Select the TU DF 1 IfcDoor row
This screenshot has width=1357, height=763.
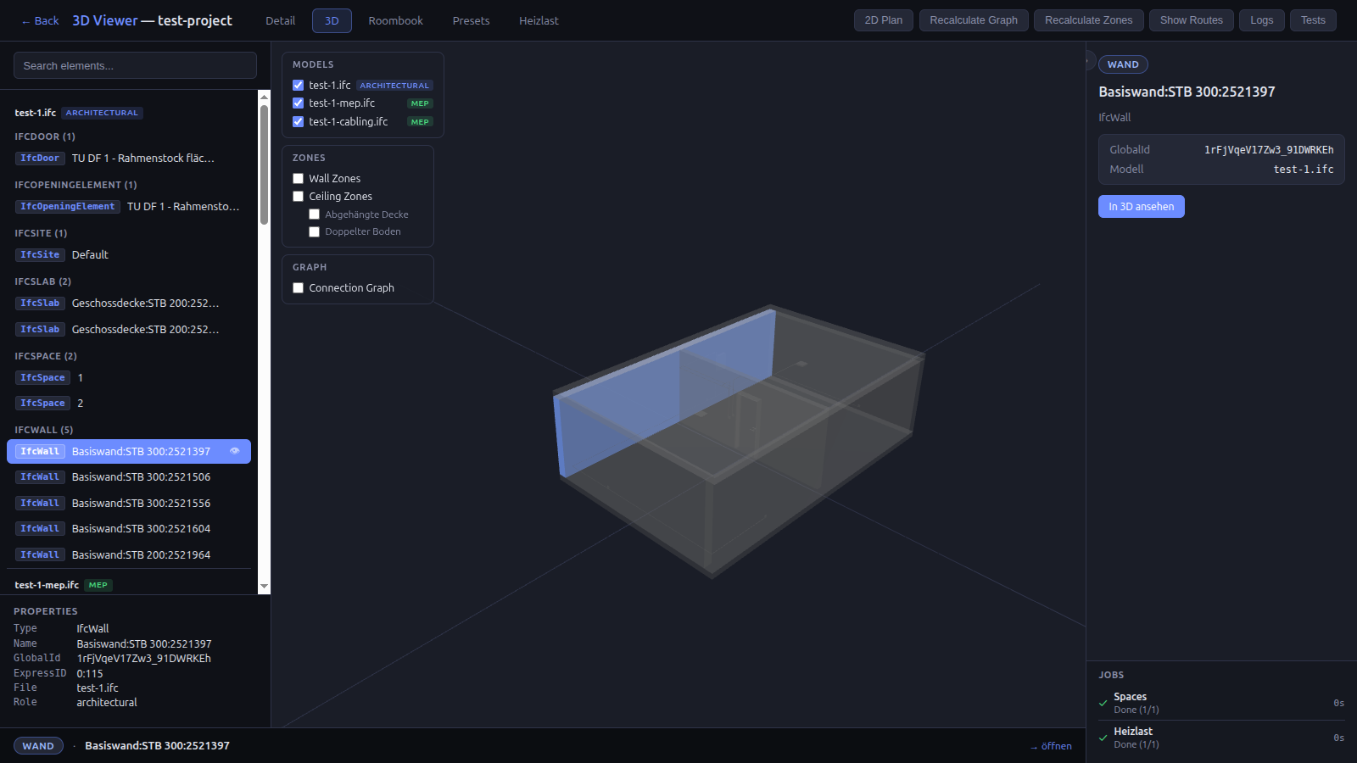point(129,159)
